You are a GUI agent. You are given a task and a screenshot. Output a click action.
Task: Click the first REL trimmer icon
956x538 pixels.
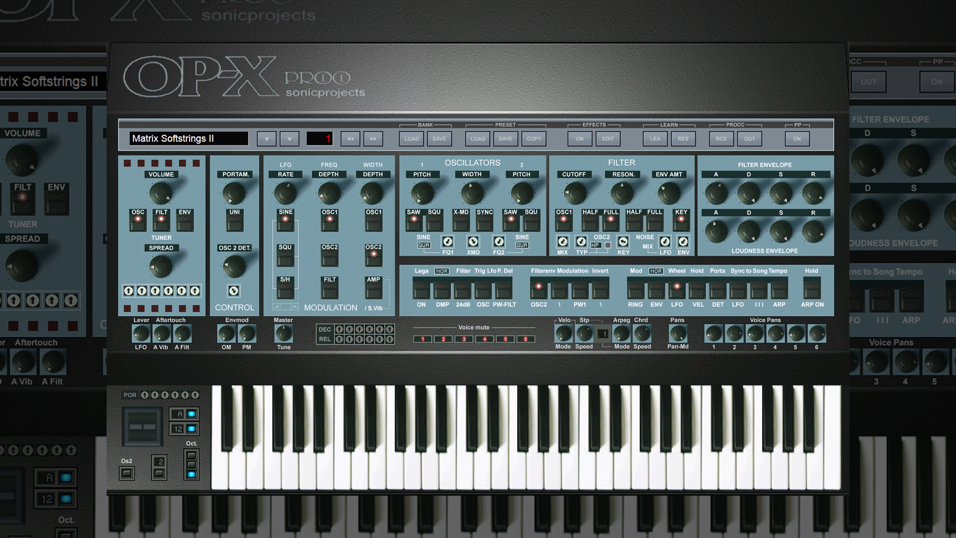pos(339,339)
